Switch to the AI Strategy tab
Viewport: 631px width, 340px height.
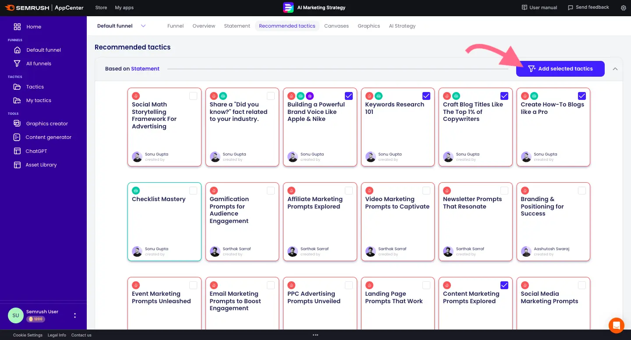click(x=402, y=26)
